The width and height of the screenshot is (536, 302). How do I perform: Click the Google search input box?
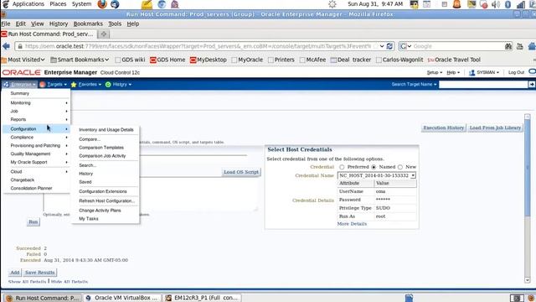coord(457,46)
